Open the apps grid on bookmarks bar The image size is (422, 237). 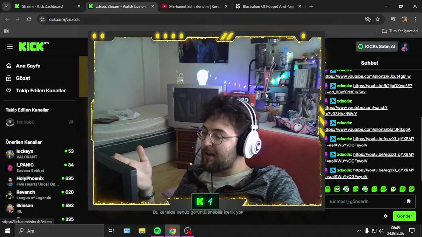[6, 31]
